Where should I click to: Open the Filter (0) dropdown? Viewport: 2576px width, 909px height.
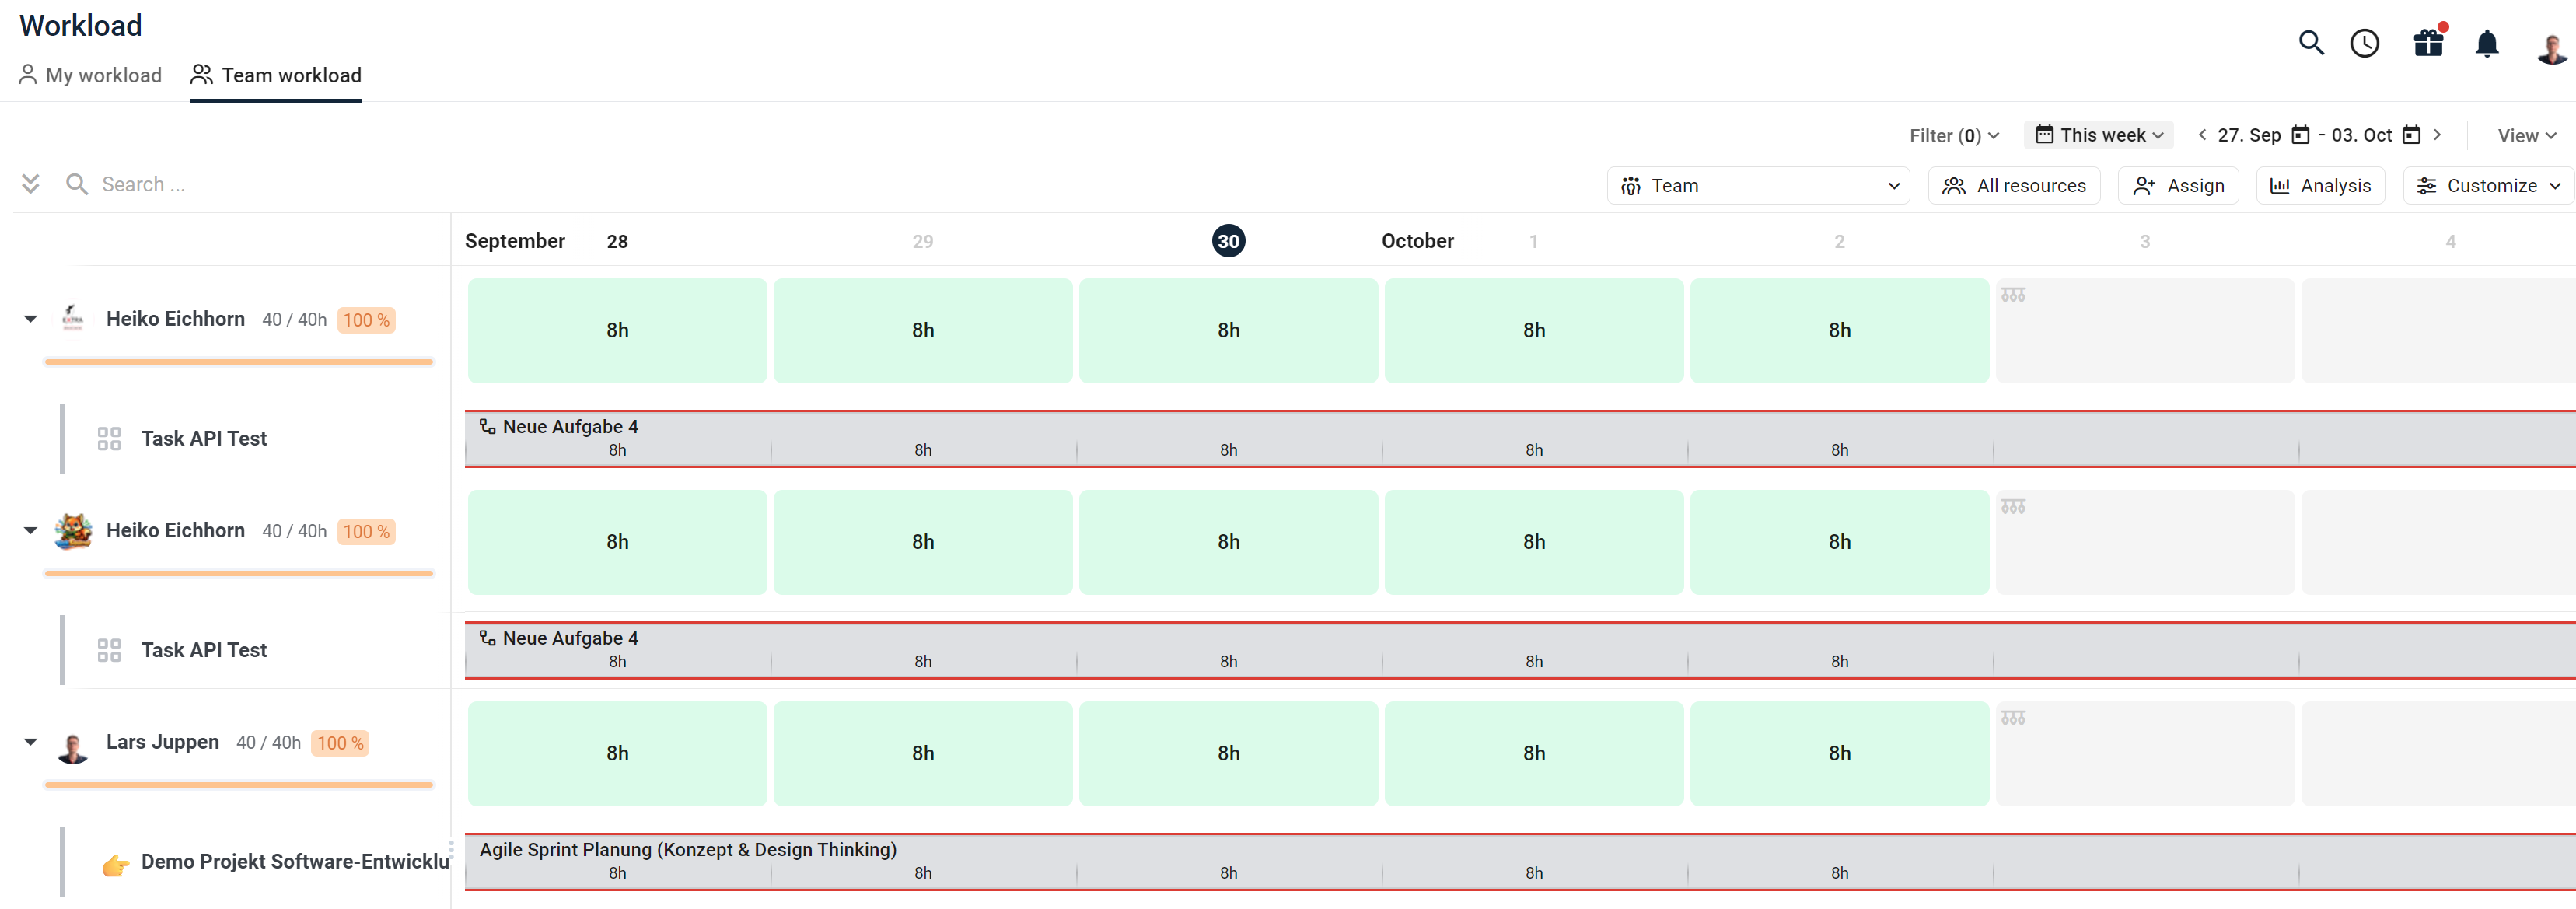(x=1954, y=135)
